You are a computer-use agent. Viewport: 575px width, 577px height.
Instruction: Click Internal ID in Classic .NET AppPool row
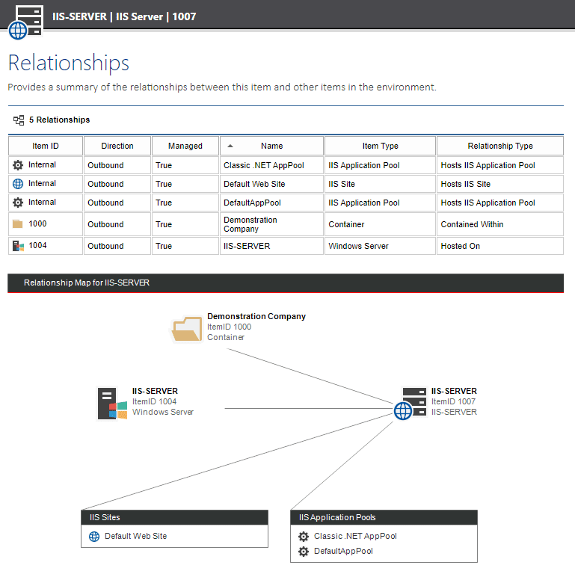[x=42, y=164]
